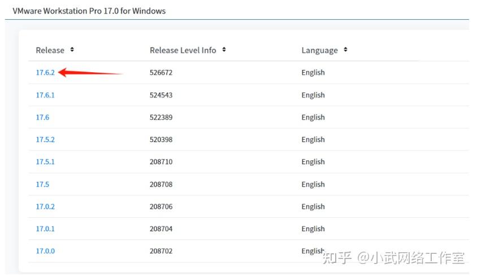Click English in the 17.6.1 row
The height and width of the screenshot is (277, 477).
(313, 95)
